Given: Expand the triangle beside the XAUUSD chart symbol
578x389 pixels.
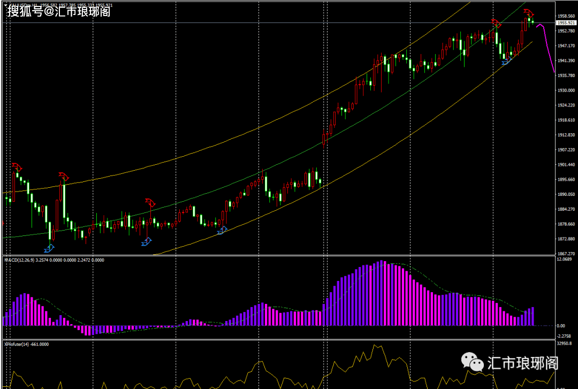Looking at the screenshot, I should click(5, 5).
